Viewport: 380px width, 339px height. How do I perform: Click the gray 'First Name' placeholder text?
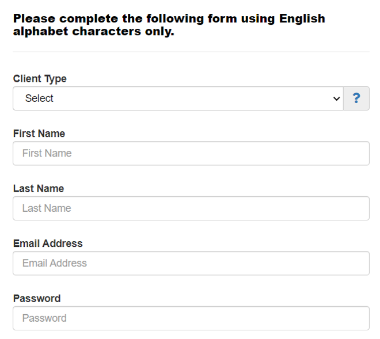pyautogui.click(x=47, y=154)
